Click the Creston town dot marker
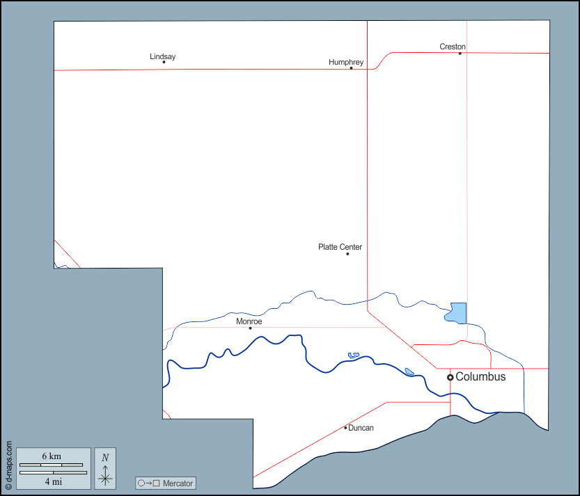The height and width of the screenshot is (496, 580). tap(460, 54)
